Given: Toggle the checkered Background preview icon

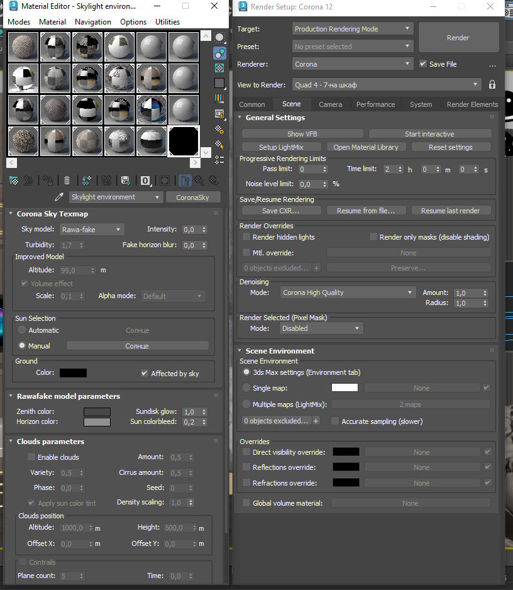Looking at the screenshot, I should (x=219, y=68).
